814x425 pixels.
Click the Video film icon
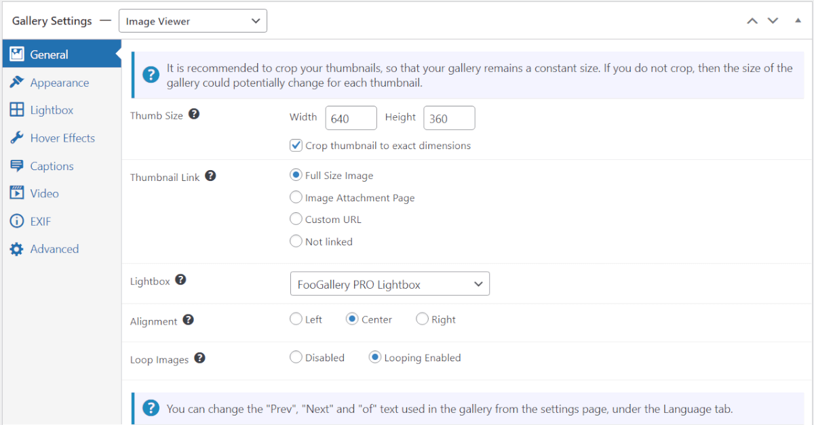coord(17,193)
